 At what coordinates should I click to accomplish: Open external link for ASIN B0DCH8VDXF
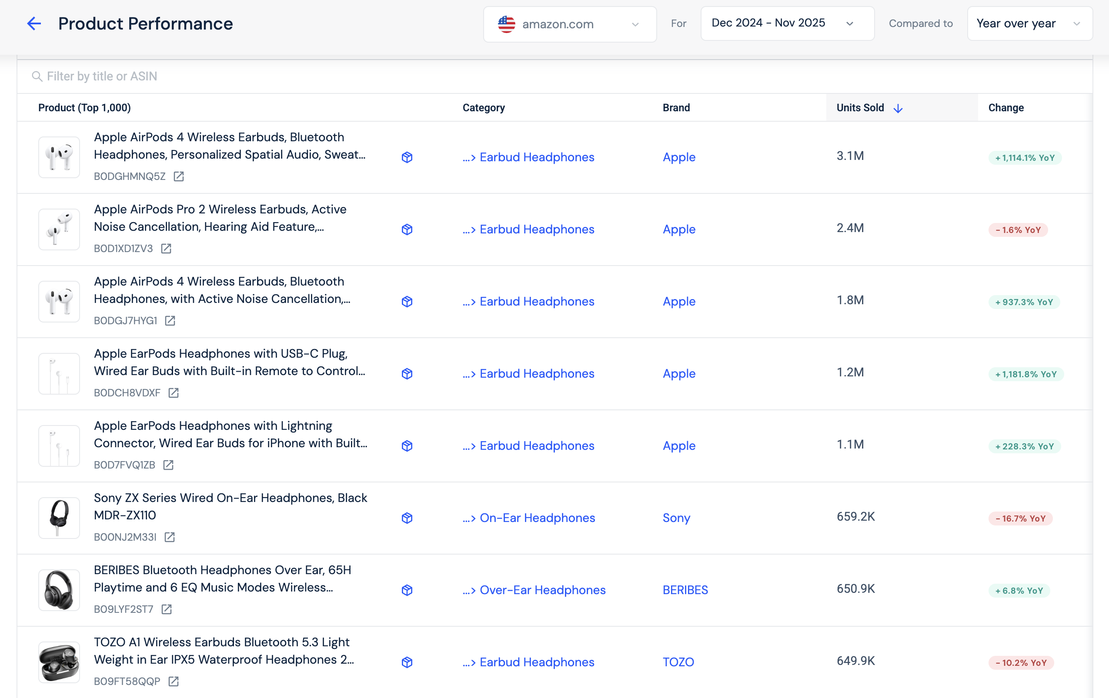[173, 393]
